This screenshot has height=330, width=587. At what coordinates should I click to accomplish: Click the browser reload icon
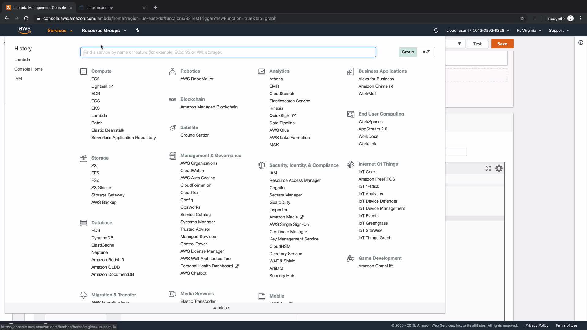click(x=26, y=18)
